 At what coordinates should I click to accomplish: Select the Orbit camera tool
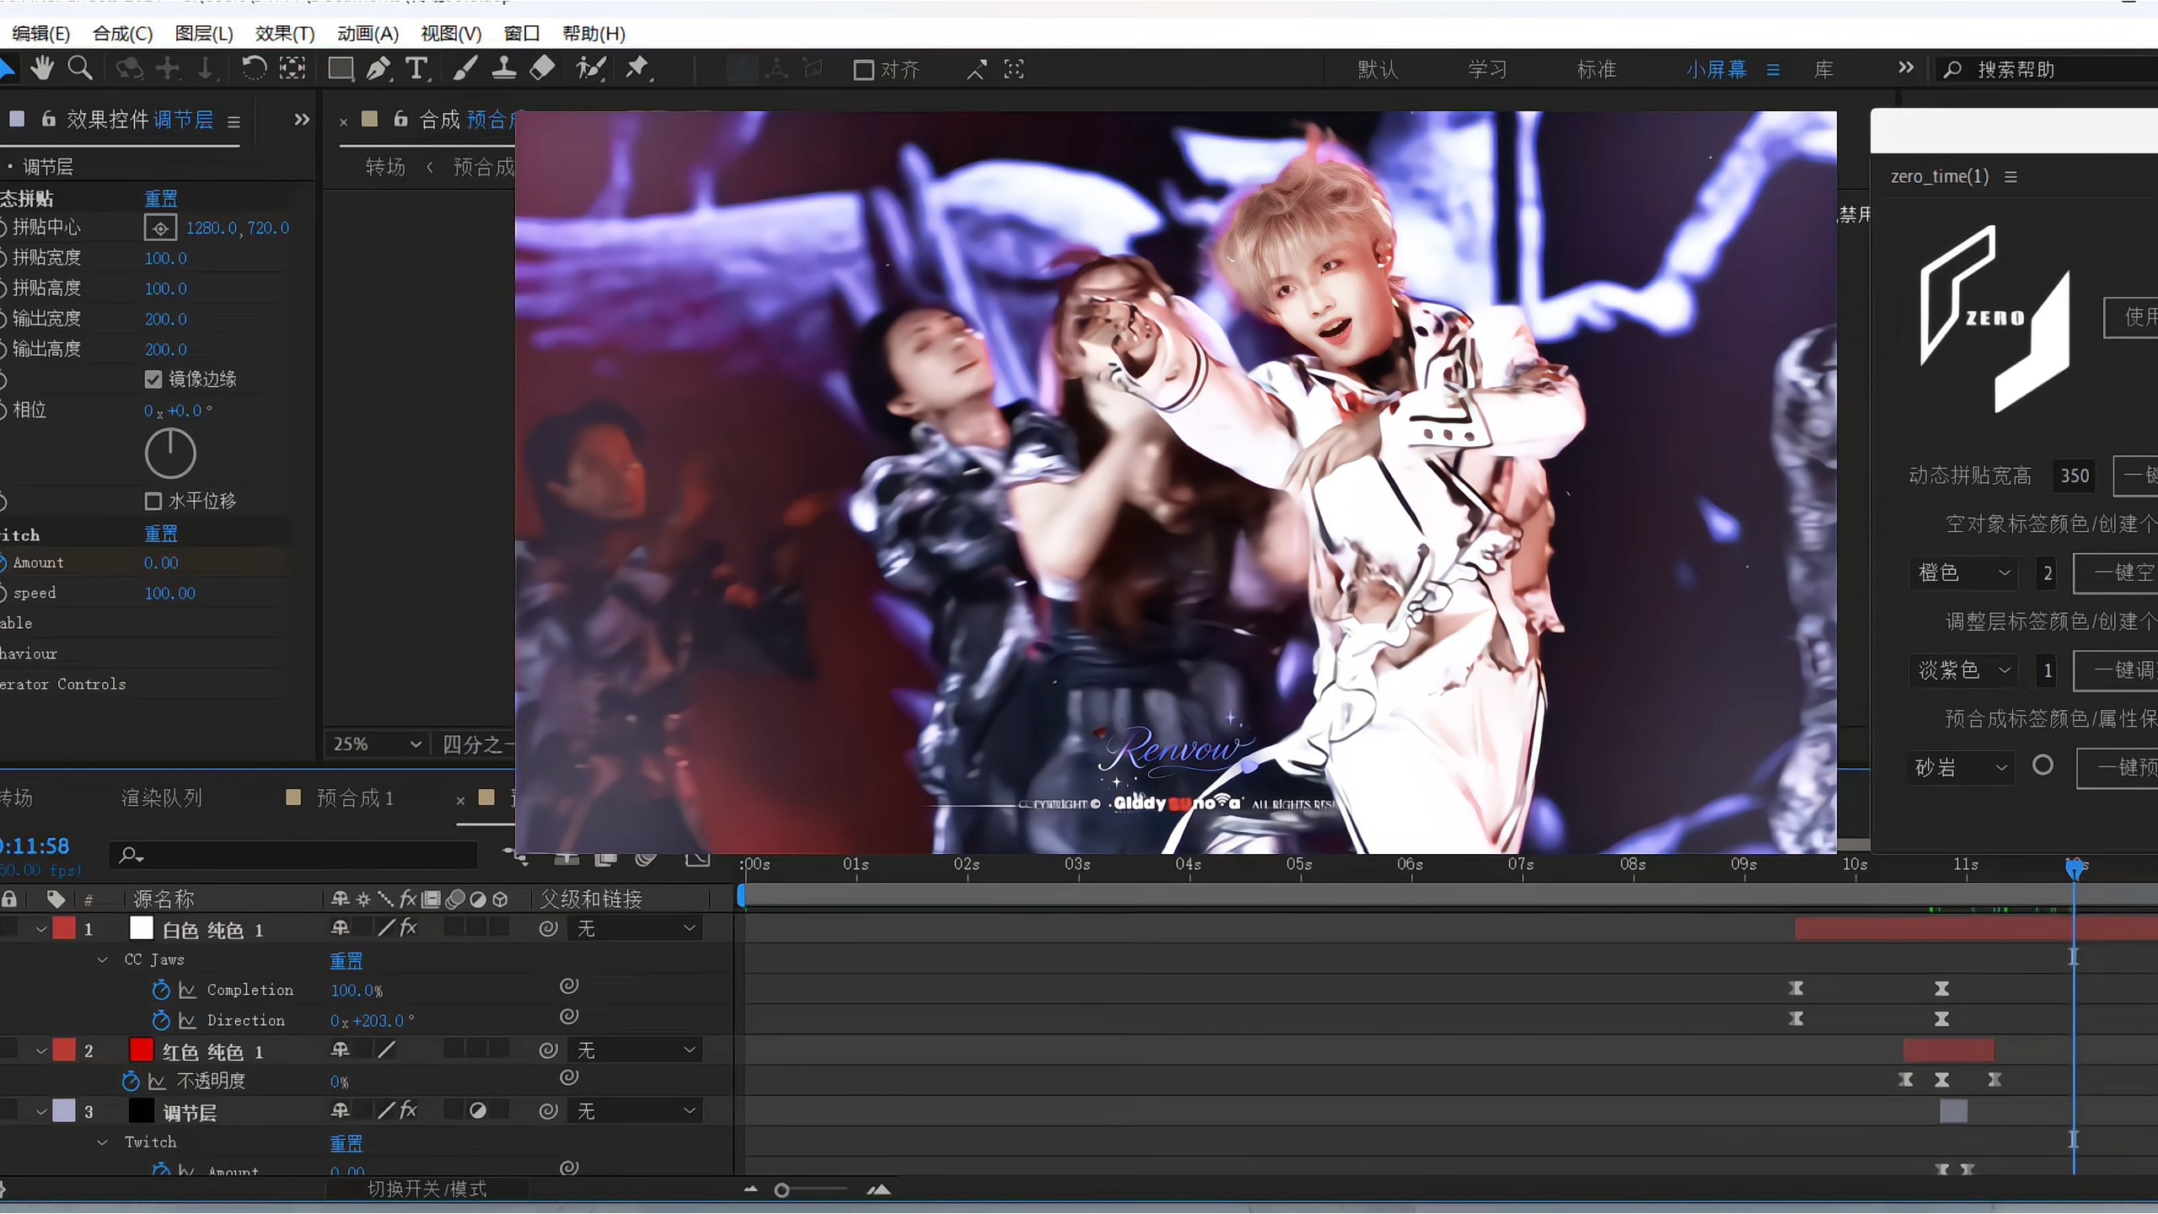[x=129, y=68]
